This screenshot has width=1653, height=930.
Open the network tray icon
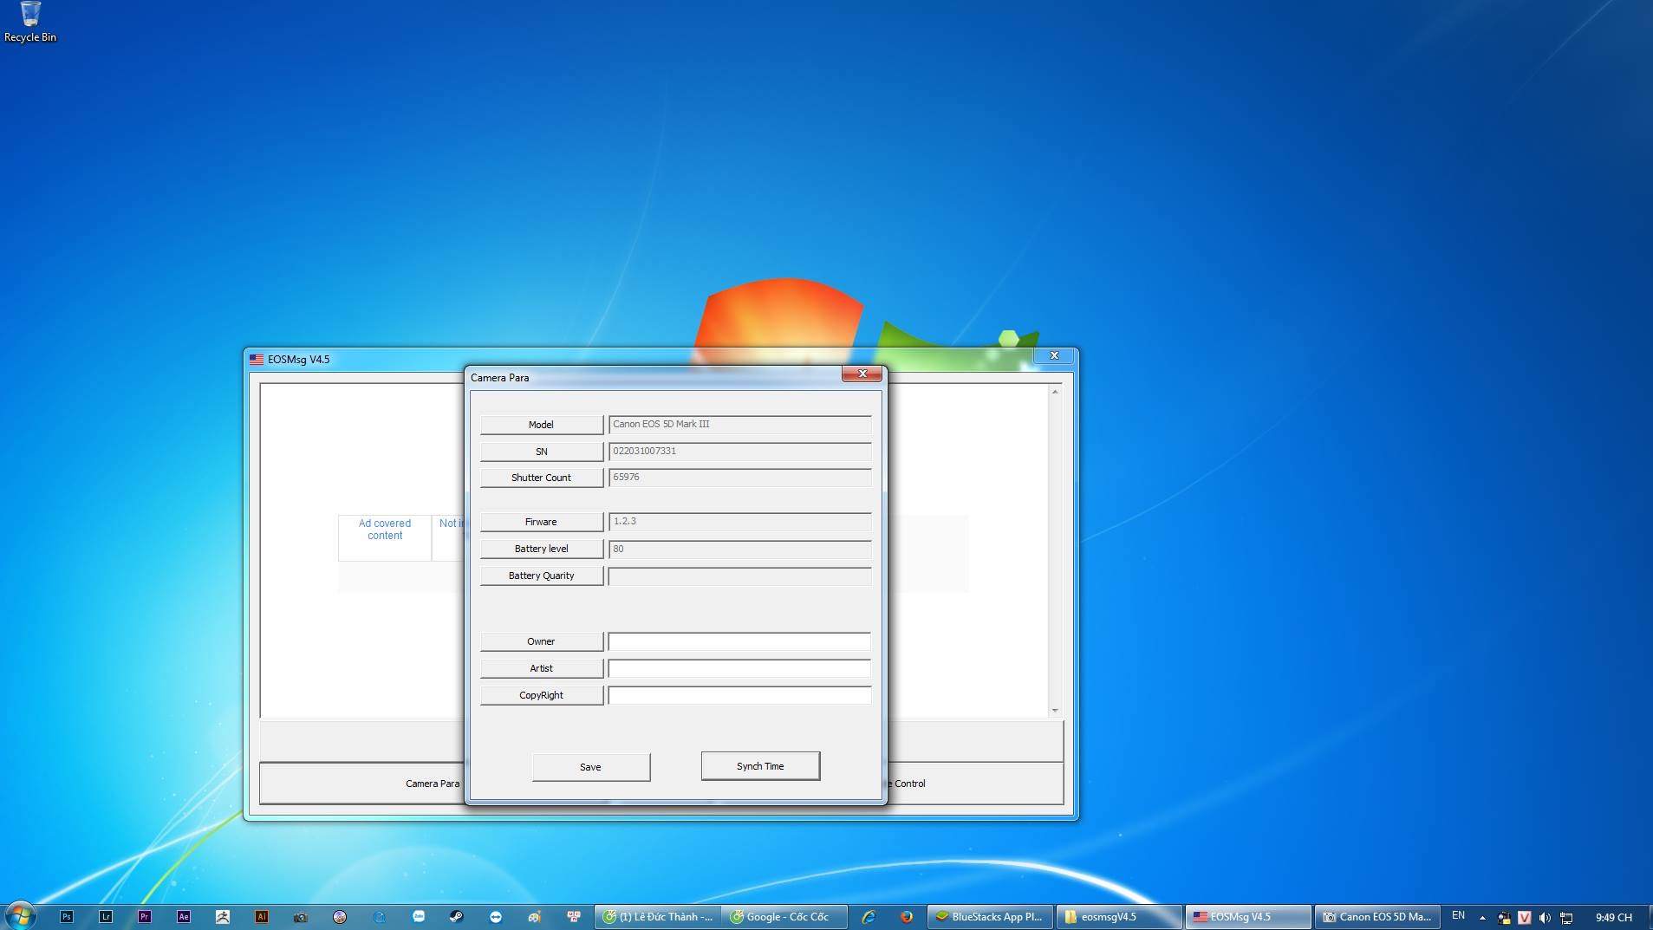tap(1566, 917)
